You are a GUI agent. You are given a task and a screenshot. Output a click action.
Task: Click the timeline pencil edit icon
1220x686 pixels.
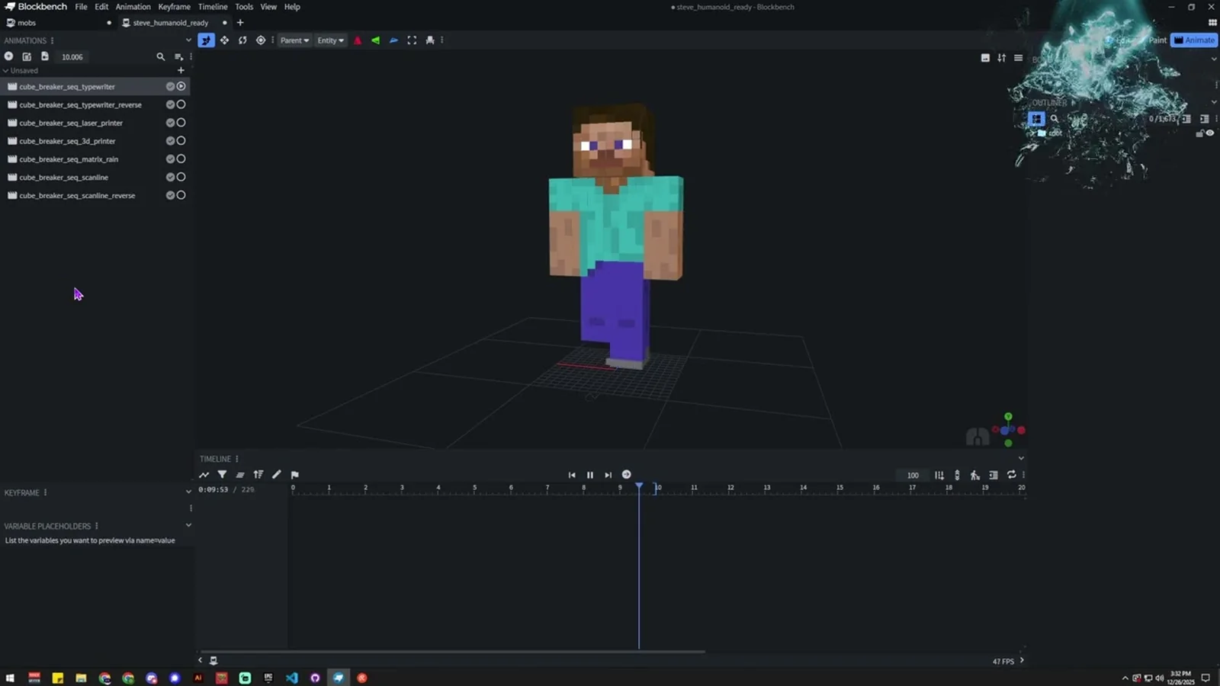pyautogui.click(x=277, y=475)
